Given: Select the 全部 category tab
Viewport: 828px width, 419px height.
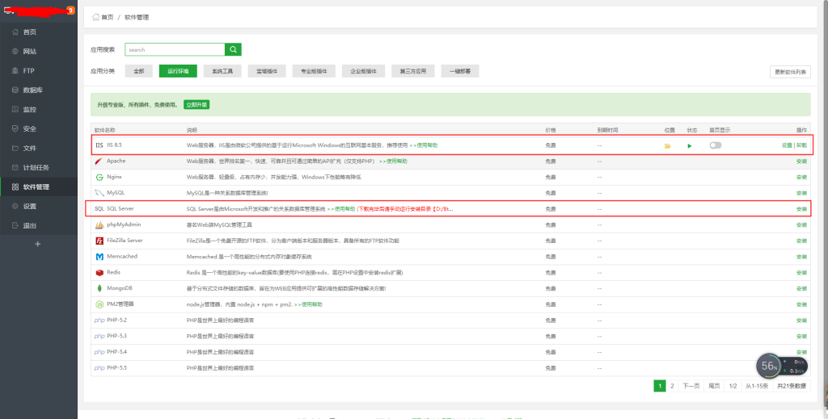Looking at the screenshot, I should pos(138,71).
